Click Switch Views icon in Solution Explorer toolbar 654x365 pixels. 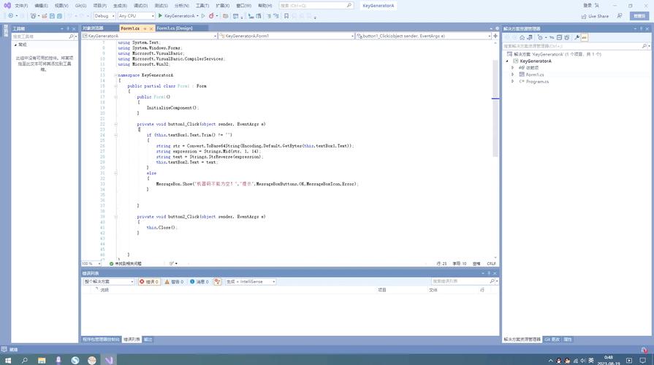(x=530, y=37)
